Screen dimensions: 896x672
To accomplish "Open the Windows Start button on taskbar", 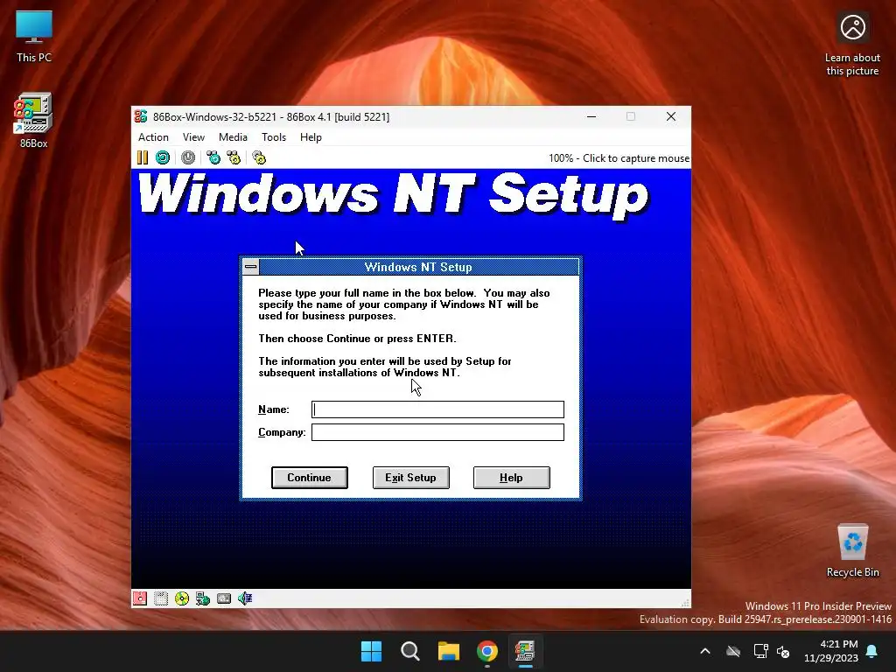I will [371, 651].
